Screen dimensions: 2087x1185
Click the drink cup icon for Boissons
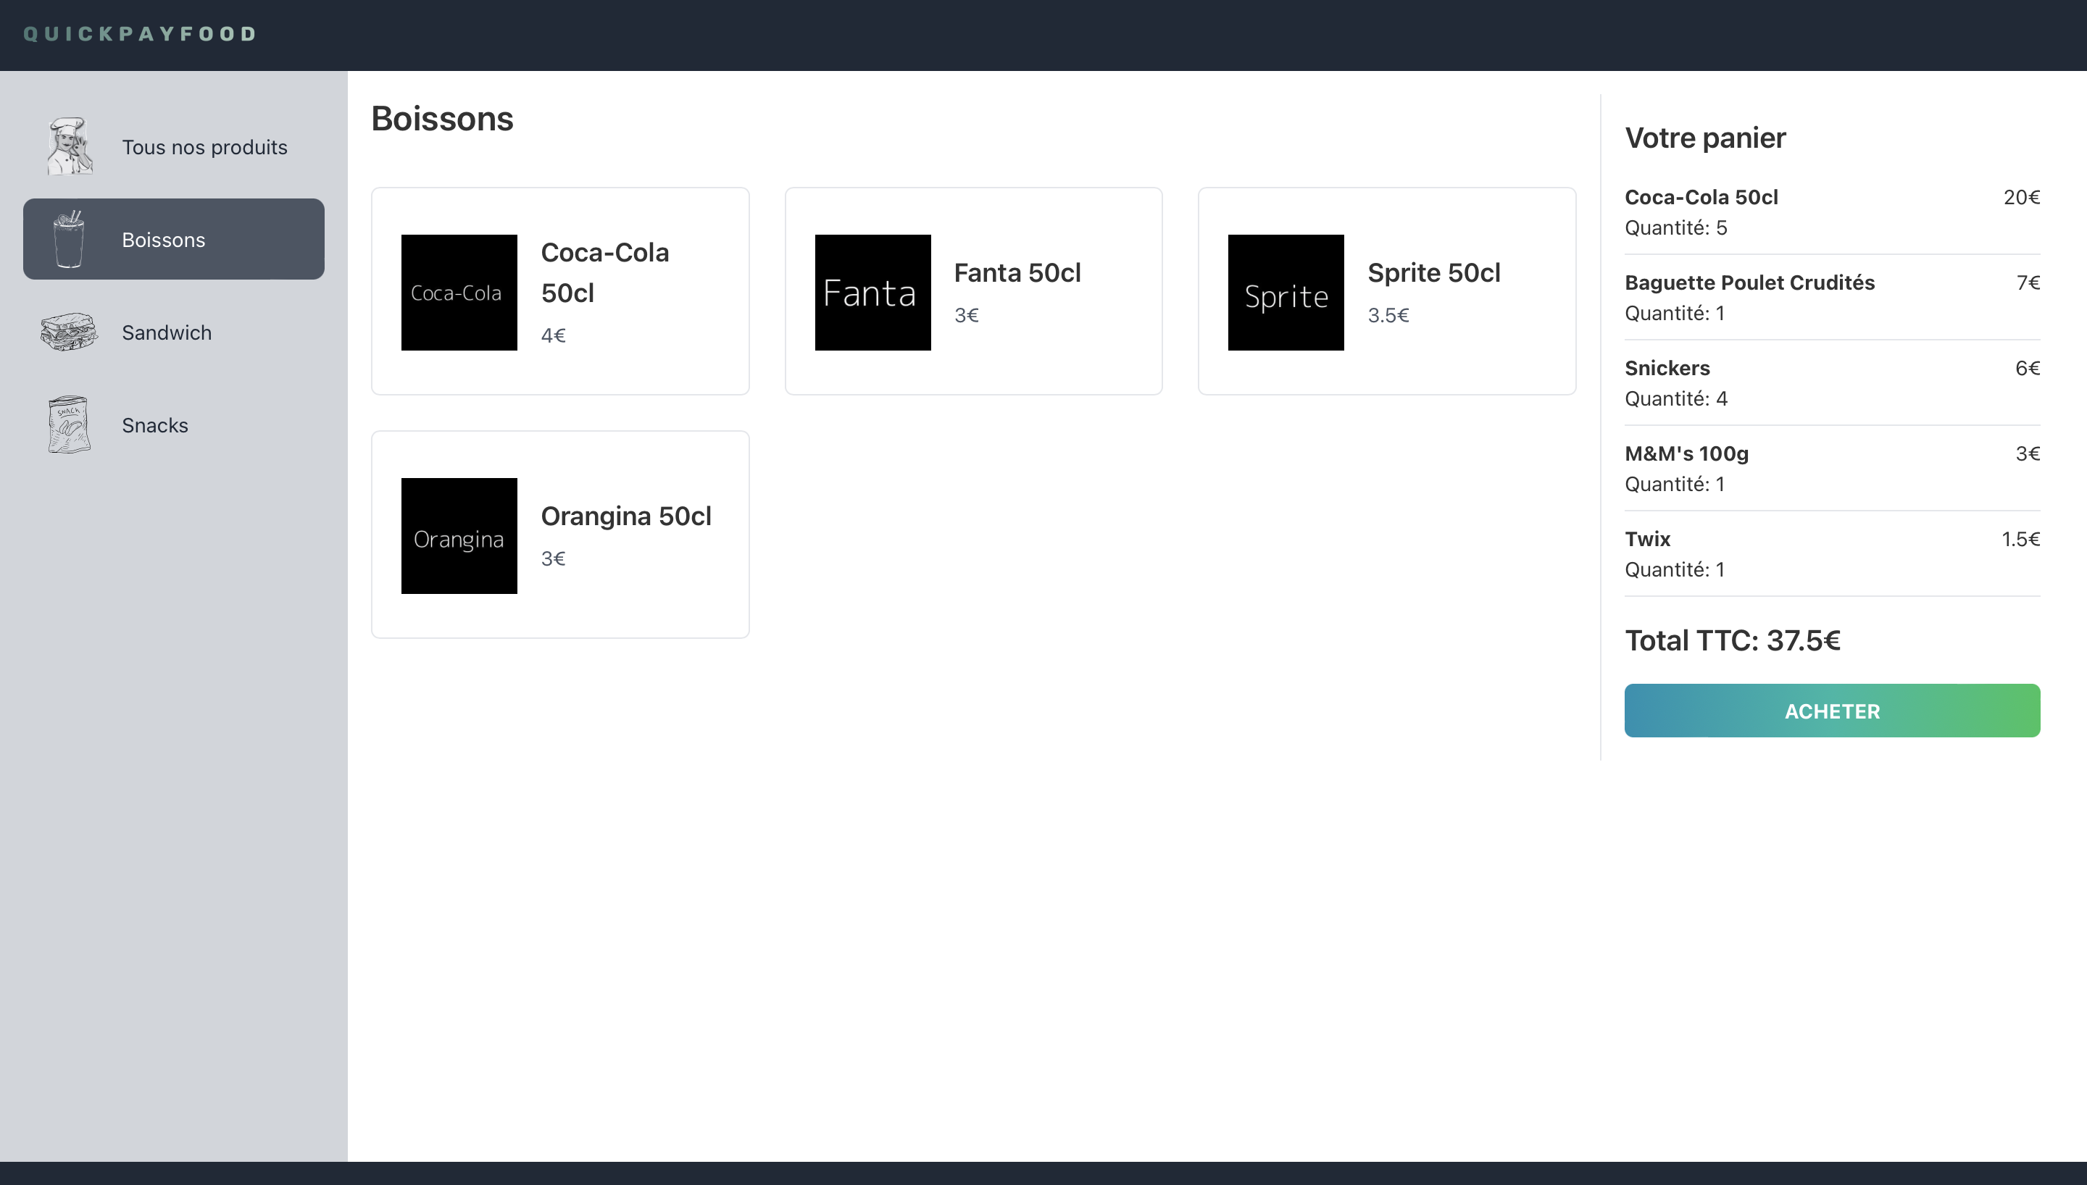(x=69, y=239)
